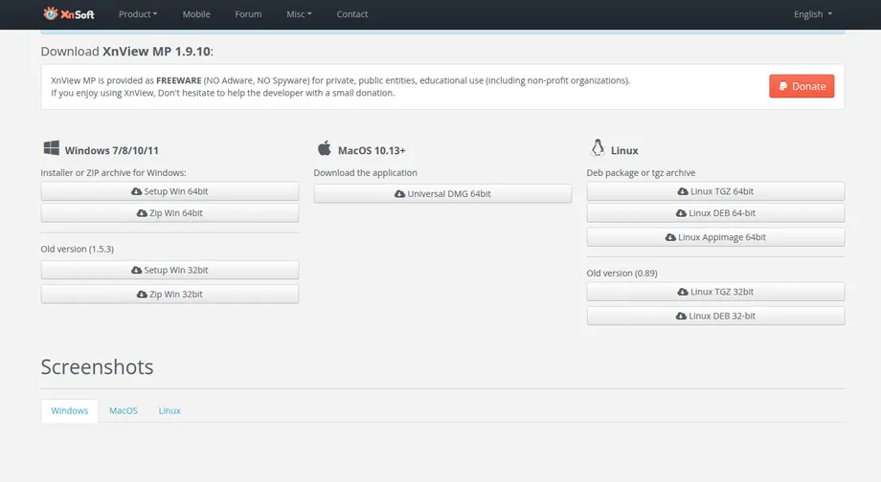Open the Contact page
This screenshot has width=881, height=482.
click(x=352, y=14)
